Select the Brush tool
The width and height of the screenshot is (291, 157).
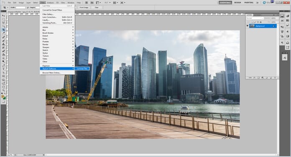3,41
